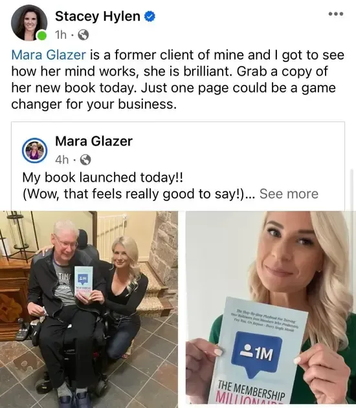Open photo of man in wheelchair holding book
Viewport: 356px width, 408px height.
(x=89, y=309)
